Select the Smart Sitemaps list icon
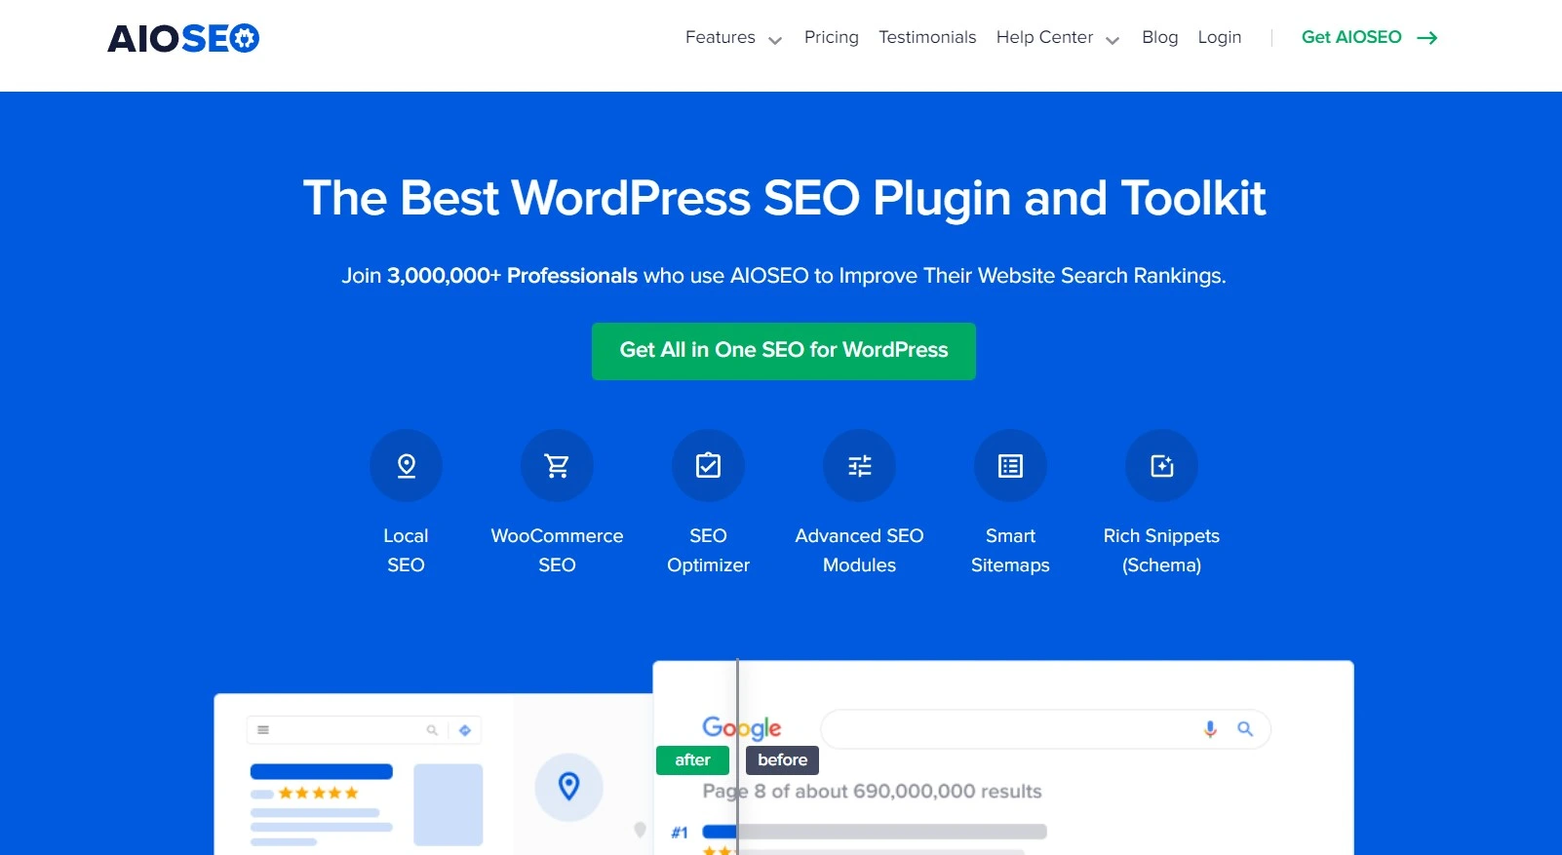 pos(1010,466)
